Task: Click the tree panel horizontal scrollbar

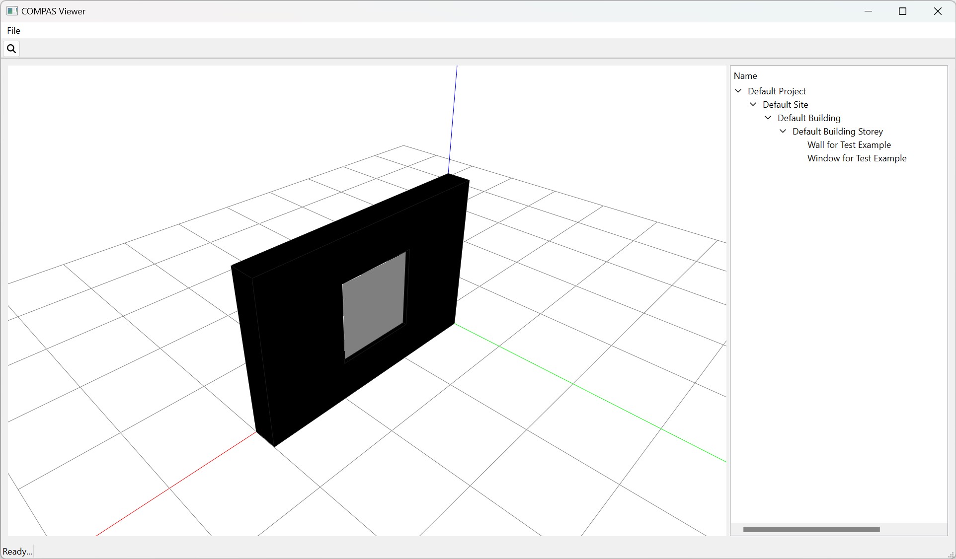Action: click(811, 530)
